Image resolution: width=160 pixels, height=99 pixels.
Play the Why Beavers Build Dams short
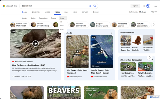click(77, 52)
